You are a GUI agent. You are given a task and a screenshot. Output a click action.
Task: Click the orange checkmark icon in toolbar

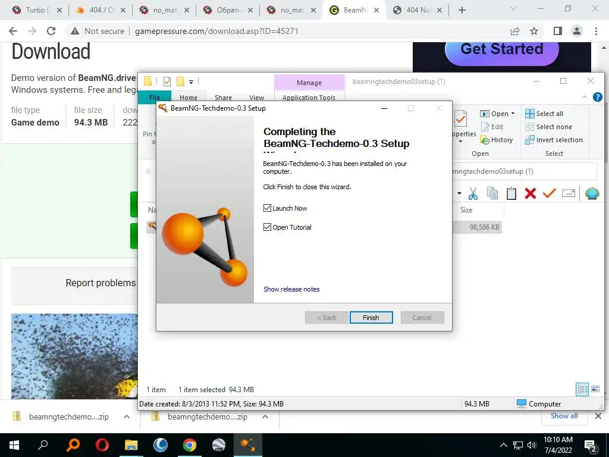549,193
